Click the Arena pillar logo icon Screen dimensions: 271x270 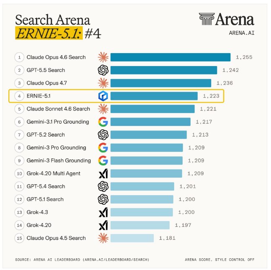tap(207, 19)
